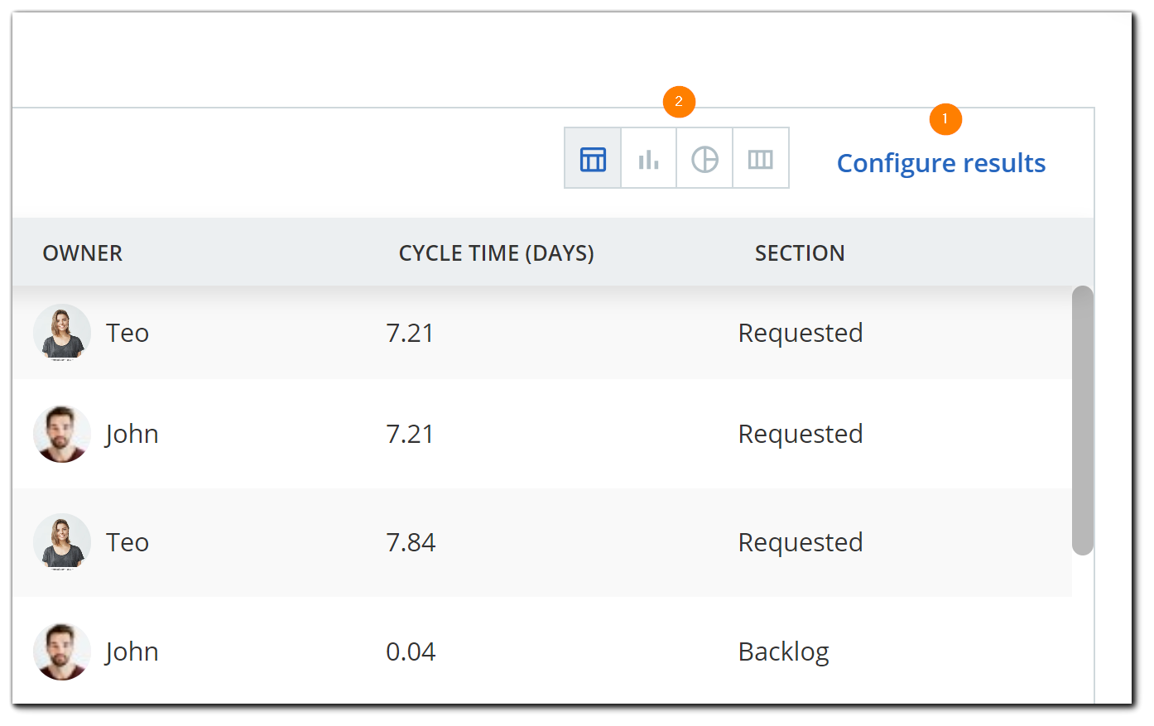
Task: Switch to the pie chart view
Action: pyautogui.click(x=704, y=158)
